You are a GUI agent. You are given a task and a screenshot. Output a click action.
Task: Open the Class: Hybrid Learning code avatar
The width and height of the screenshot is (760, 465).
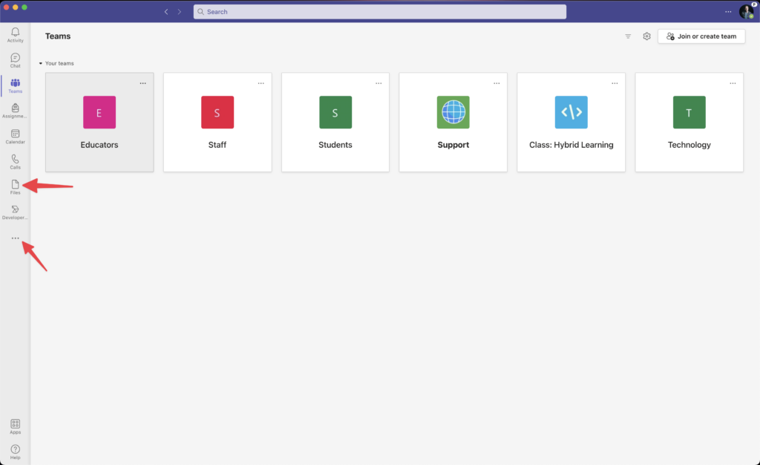[571, 112]
